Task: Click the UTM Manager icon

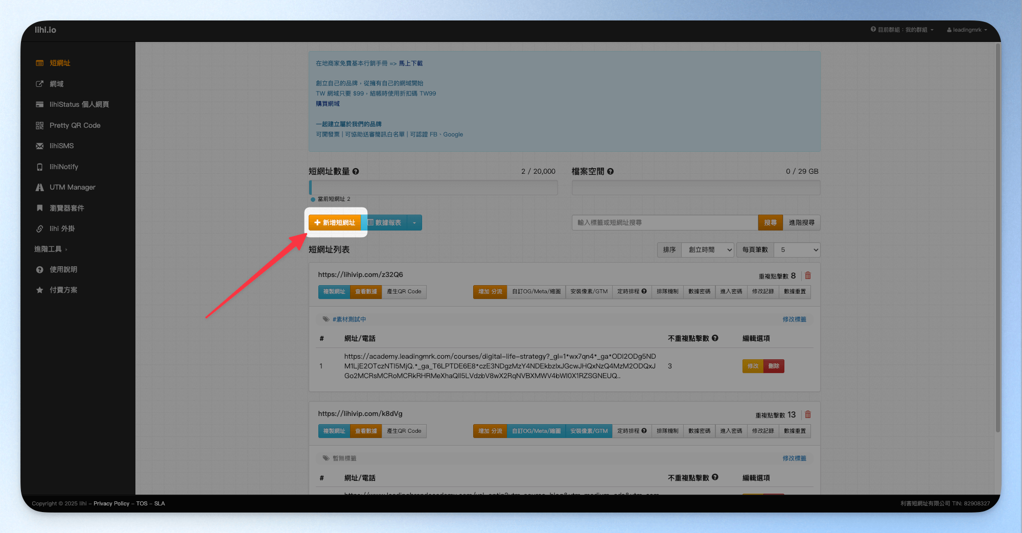Action: [39, 188]
